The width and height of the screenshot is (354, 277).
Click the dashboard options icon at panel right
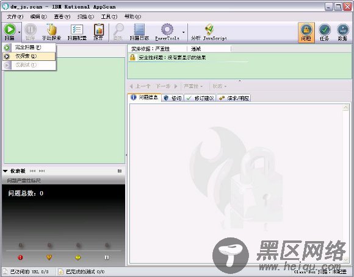(x=120, y=171)
